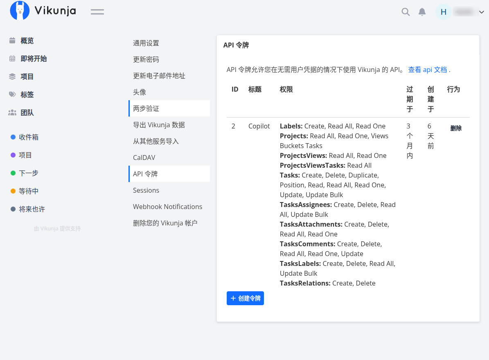
Task: Click the tags icon beside 标签
Action: (x=12, y=94)
